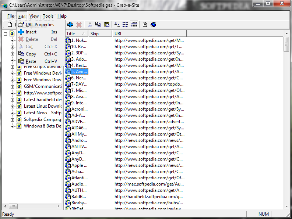This screenshot has width=292, height=219.
Task: Collapse the root tree node
Action: 6,34
